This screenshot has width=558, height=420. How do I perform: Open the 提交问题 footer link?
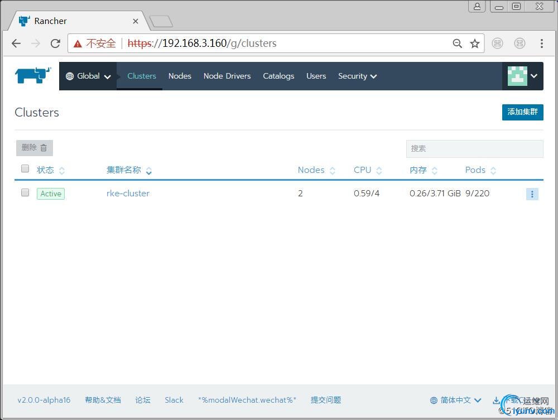(326, 400)
